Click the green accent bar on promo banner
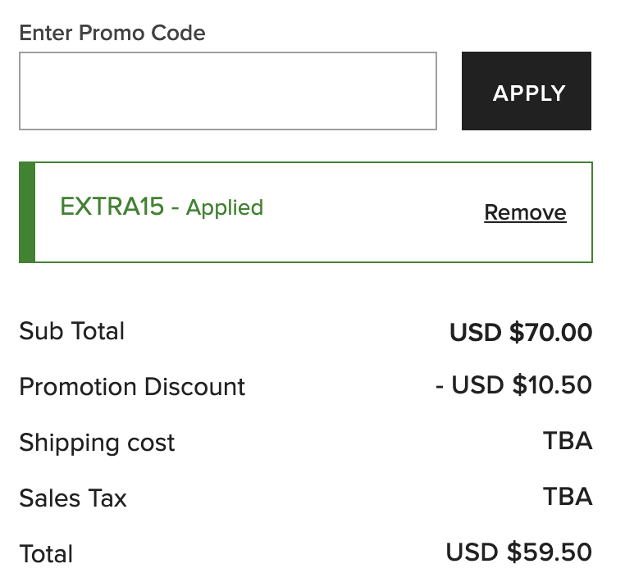This screenshot has width=625, height=582. [x=27, y=212]
